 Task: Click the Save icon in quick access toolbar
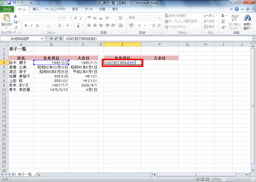tap(9, 3)
